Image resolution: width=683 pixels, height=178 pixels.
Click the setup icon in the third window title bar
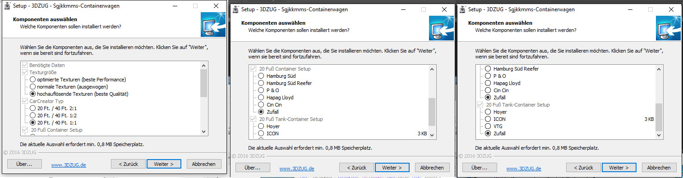coord(462,9)
